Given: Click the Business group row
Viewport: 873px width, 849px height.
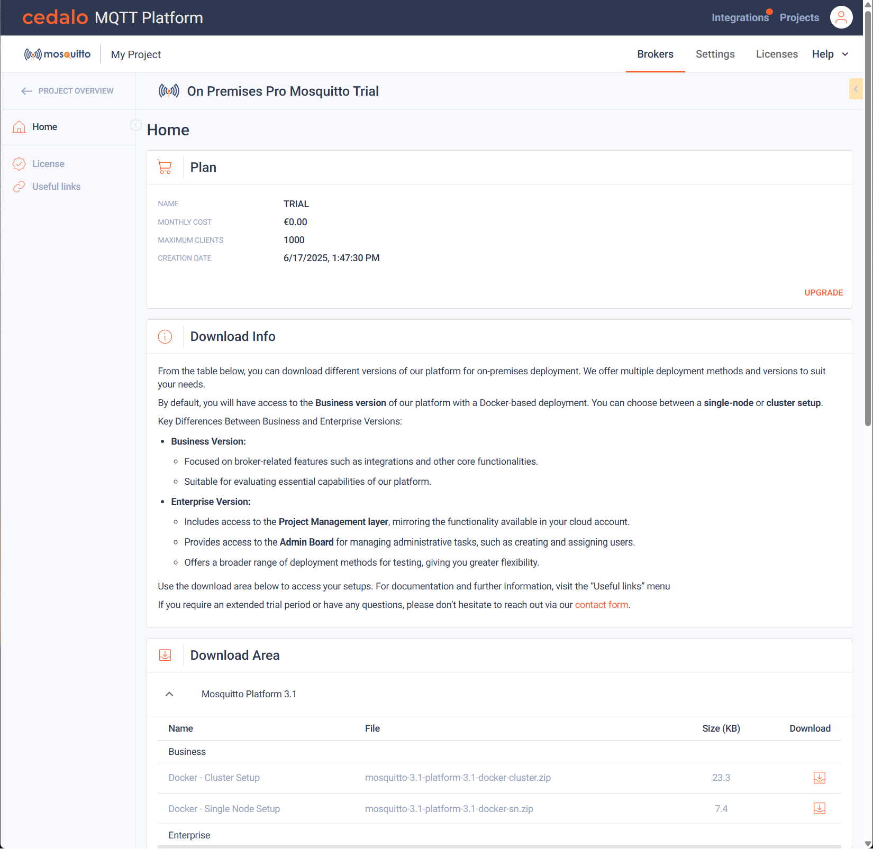Looking at the screenshot, I should [x=499, y=752].
